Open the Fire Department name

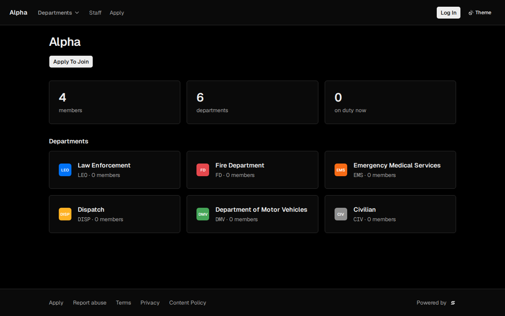click(240, 166)
